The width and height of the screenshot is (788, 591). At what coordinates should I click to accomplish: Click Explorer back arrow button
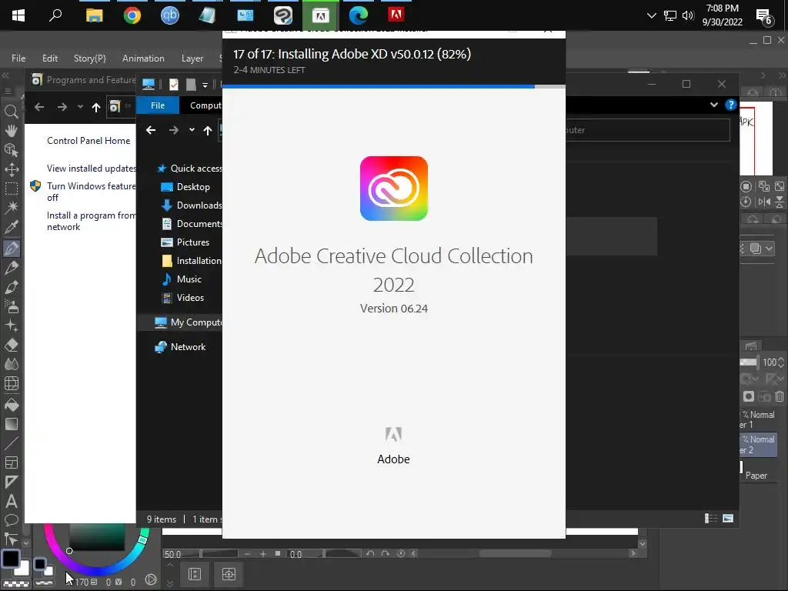coord(151,130)
